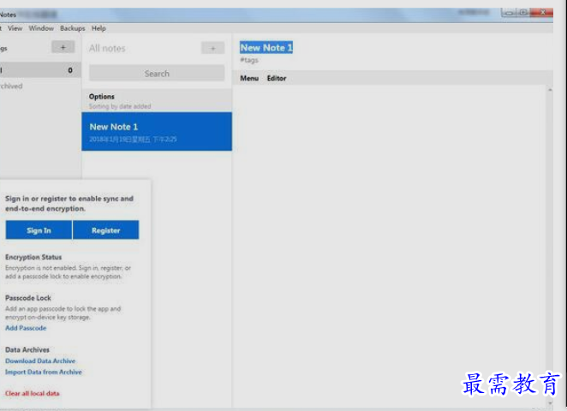Screen dimensions: 567x411
Task: Select New Note 1 in notes list
Action: (x=157, y=132)
